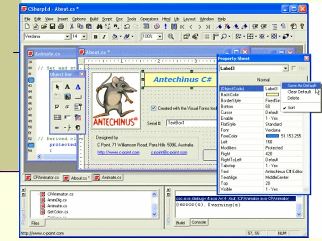Switch to the Animate.cs document tab
The image size is (322, 241).
[x=108, y=177]
